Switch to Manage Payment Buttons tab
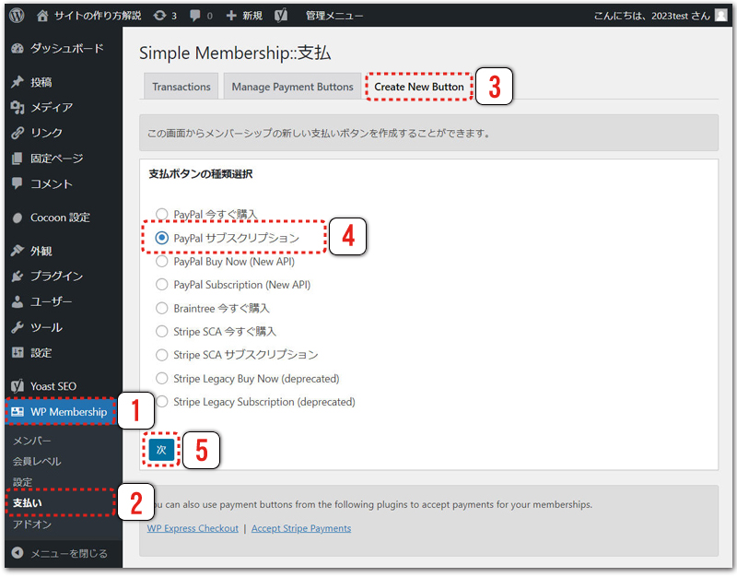The image size is (737, 577). pos(292,87)
